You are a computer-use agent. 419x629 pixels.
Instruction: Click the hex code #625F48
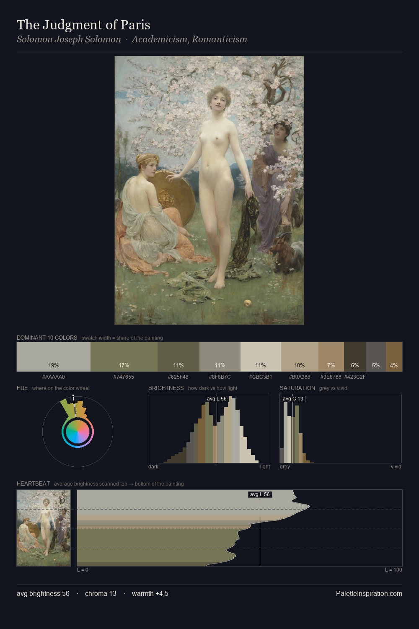(x=178, y=377)
